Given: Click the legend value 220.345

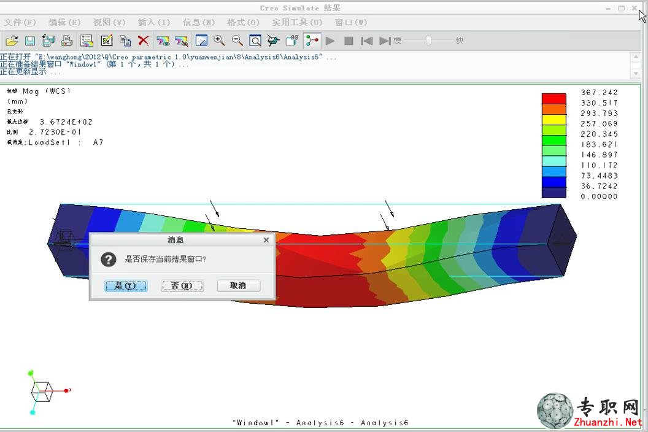Looking at the screenshot, I should pyautogui.click(x=600, y=134).
